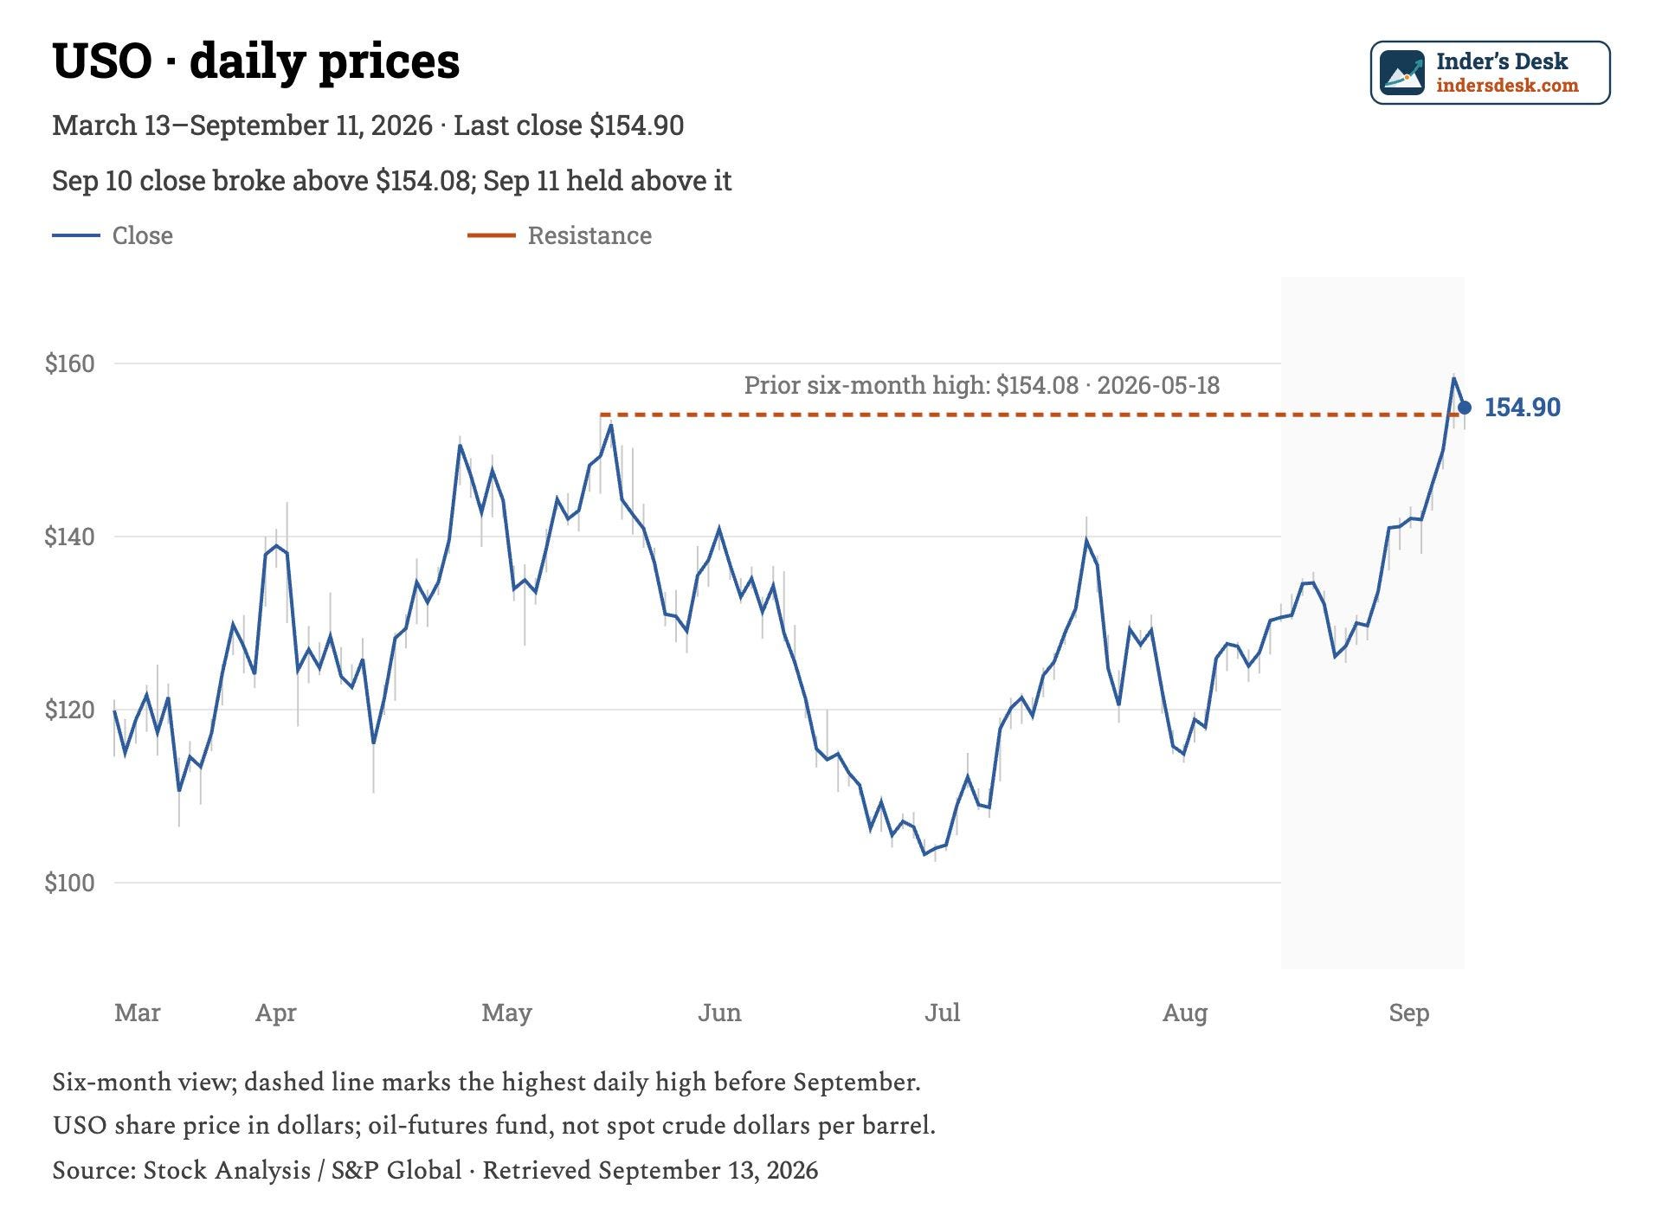
Task: Click the Sep x-axis month label
Action: [1408, 1012]
